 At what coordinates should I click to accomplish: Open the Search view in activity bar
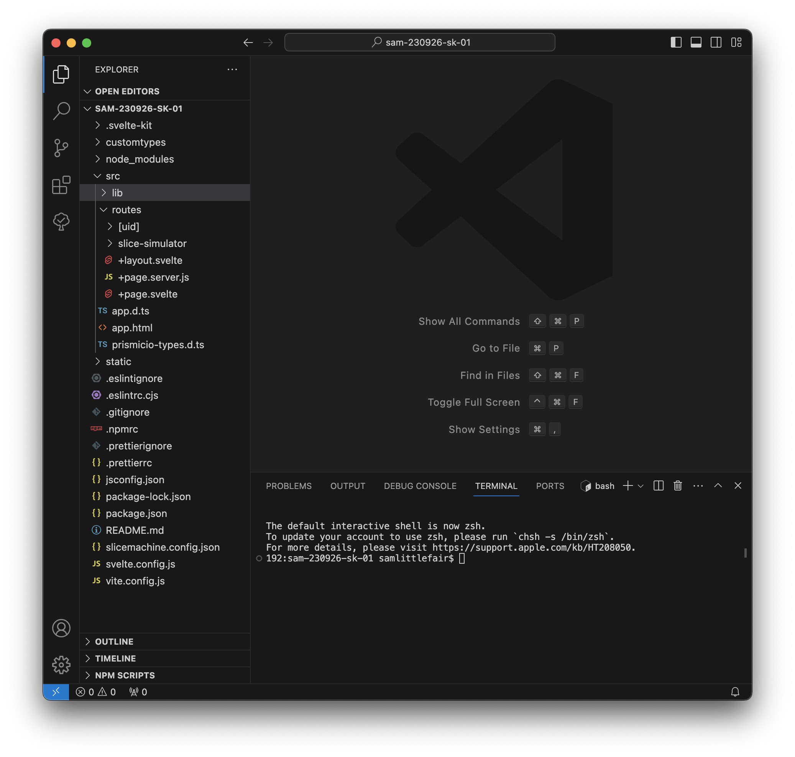coord(61,110)
